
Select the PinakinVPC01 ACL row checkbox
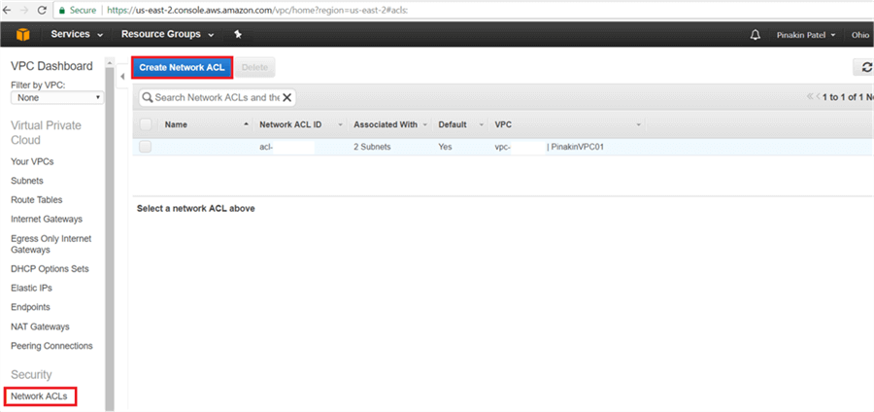coord(145,147)
